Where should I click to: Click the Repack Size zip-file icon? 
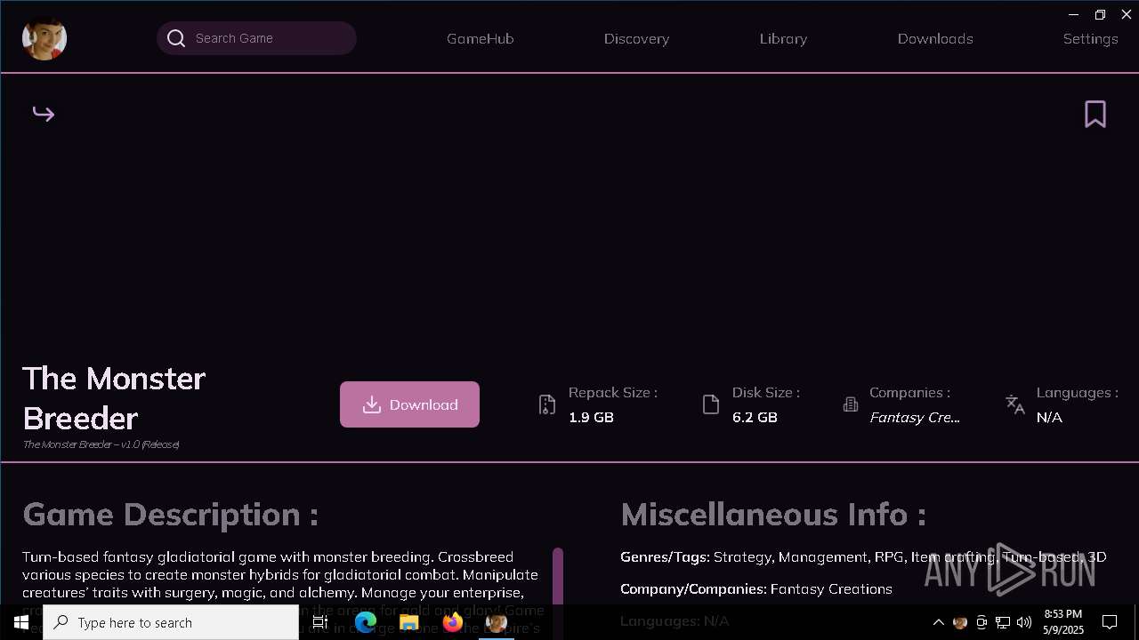pos(547,404)
